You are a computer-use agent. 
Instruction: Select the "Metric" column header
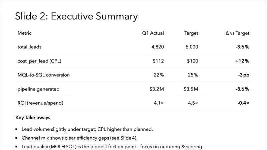[24, 33]
